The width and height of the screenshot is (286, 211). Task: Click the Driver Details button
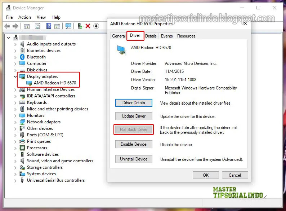click(134, 103)
